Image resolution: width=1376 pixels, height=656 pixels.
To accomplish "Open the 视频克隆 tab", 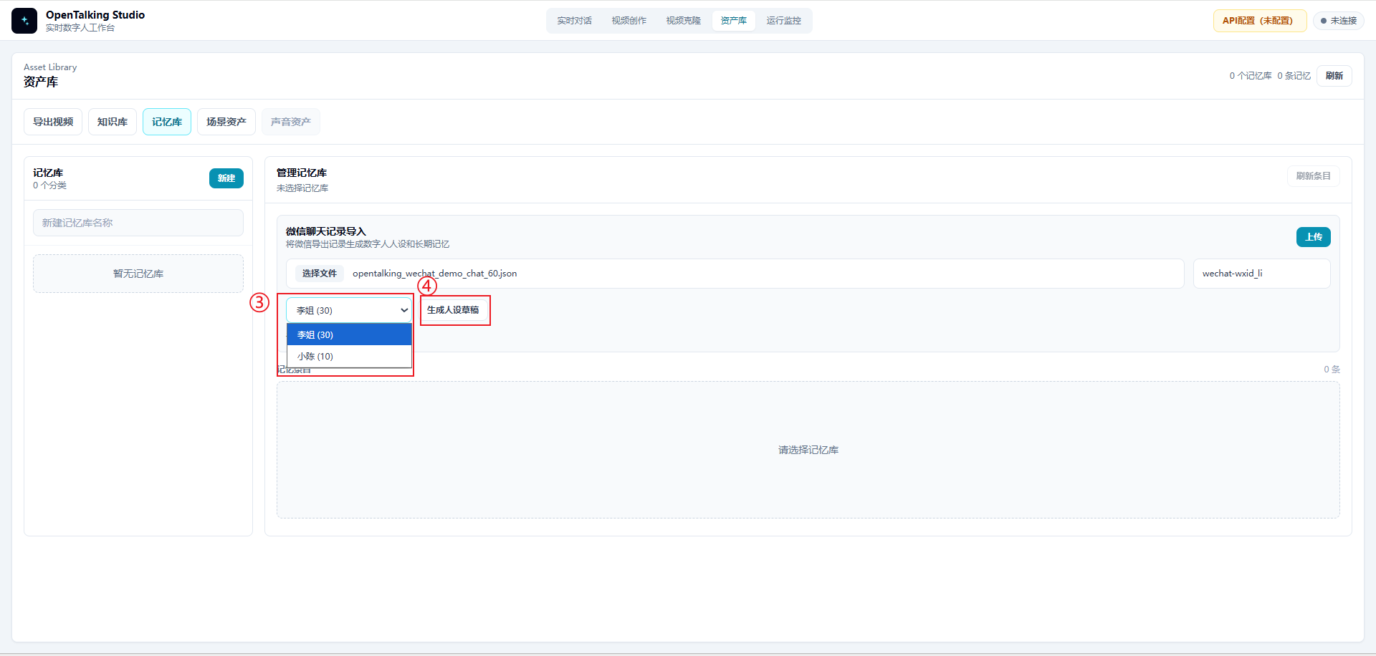I will coord(684,21).
